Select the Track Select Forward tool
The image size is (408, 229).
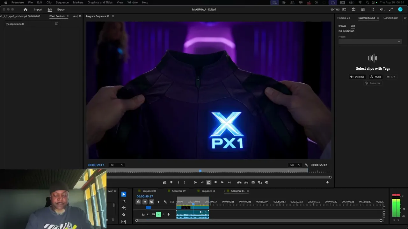click(124, 201)
